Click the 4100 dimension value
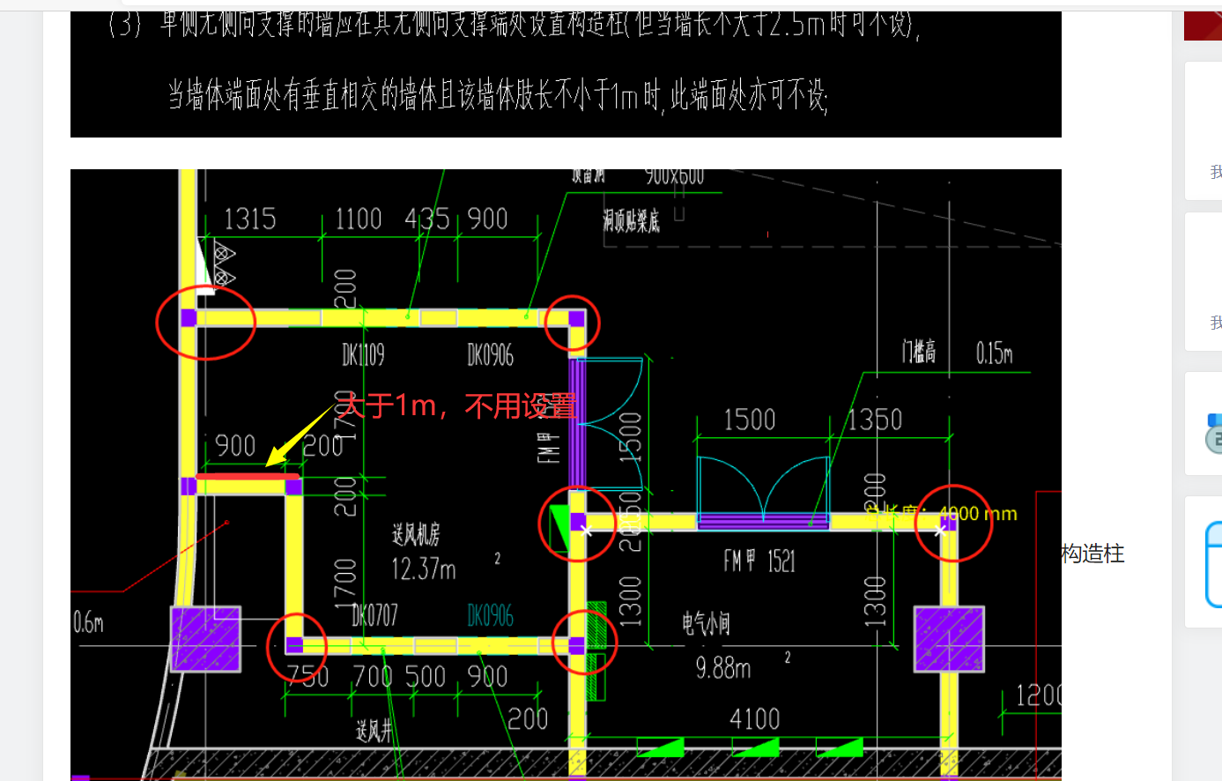Image resolution: width=1222 pixels, height=781 pixels. (x=754, y=719)
